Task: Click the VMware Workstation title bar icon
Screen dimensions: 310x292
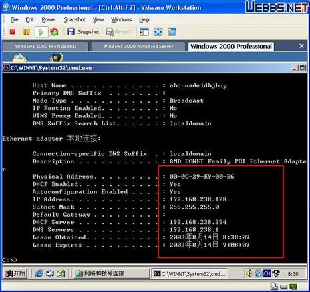Action: pyautogui.click(x=7, y=7)
